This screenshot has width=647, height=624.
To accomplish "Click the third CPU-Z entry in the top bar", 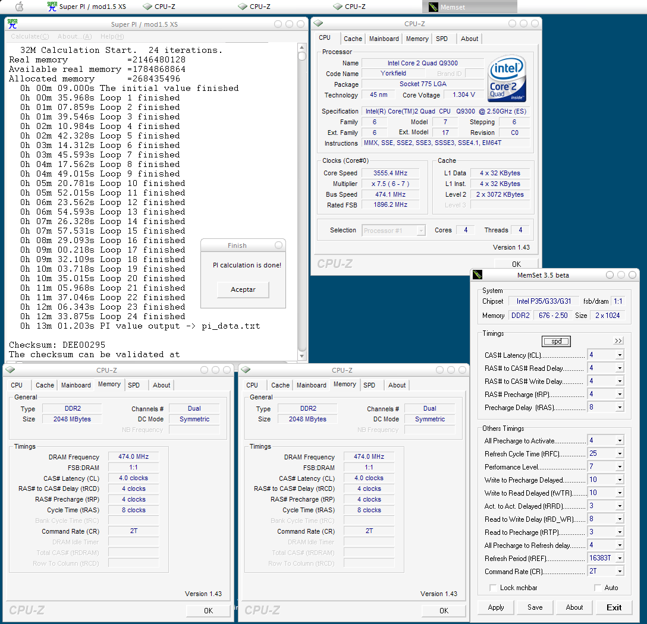I will click(350, 7).
